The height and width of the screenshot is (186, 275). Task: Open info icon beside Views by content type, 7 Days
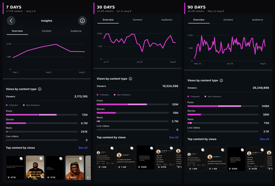point(40,89)
